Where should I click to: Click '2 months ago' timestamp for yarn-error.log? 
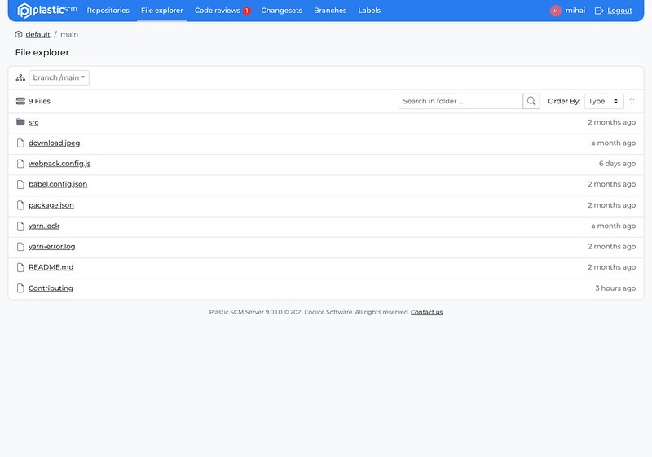coord(612,246)
